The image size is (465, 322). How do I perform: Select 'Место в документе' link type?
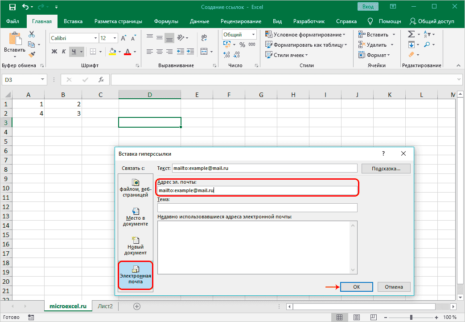pyautogui.click(x=136, y=217)
